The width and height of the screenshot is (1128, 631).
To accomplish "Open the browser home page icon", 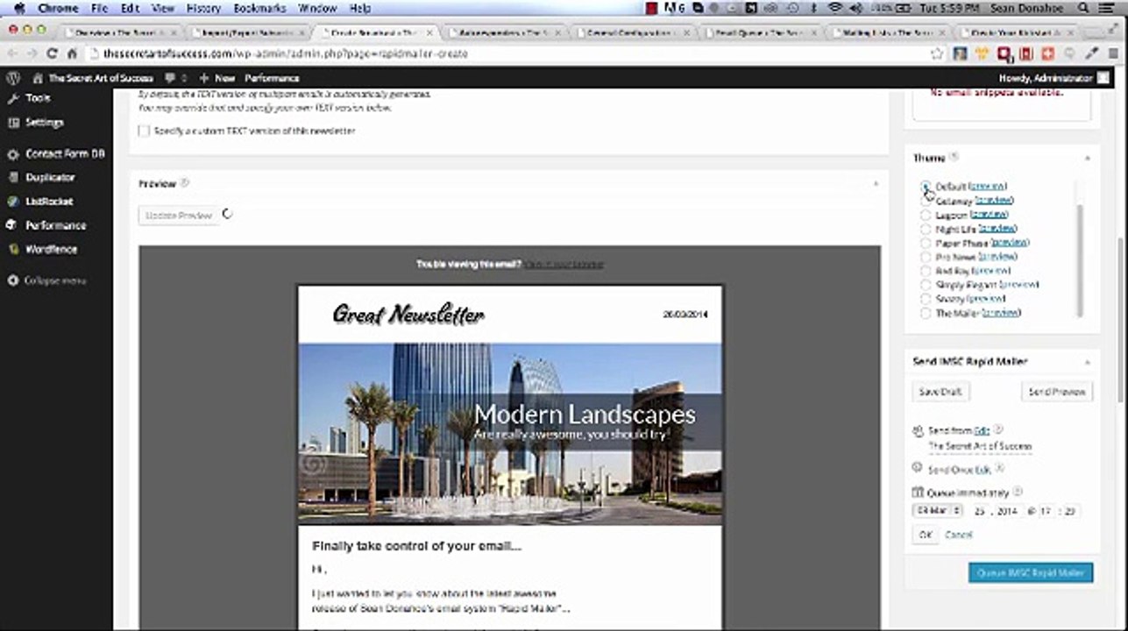I will pos(72,53).
